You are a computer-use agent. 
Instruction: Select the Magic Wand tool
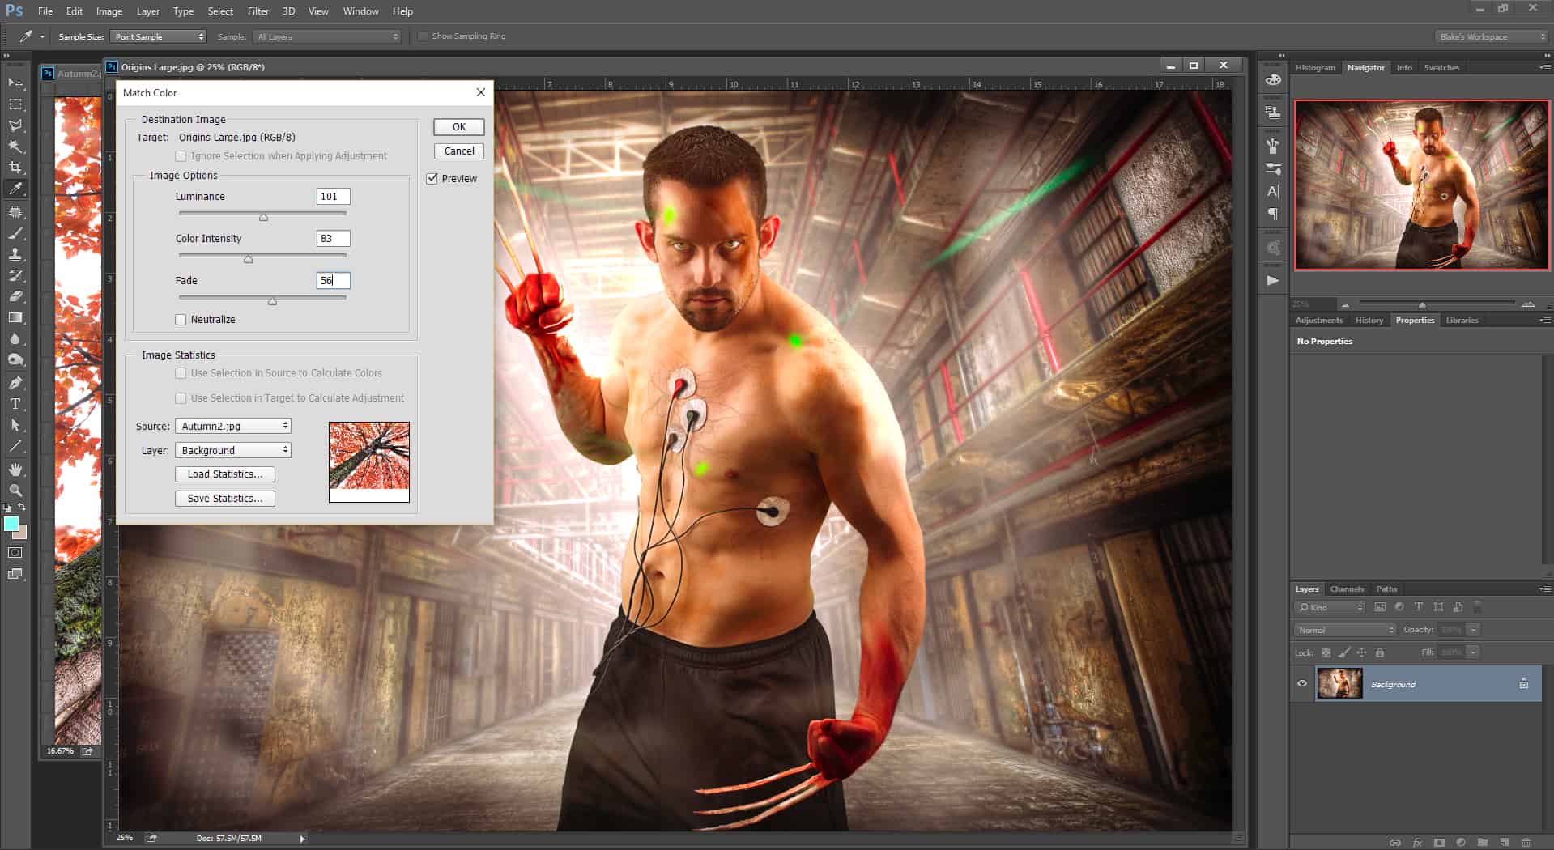(x=15, y=147)
